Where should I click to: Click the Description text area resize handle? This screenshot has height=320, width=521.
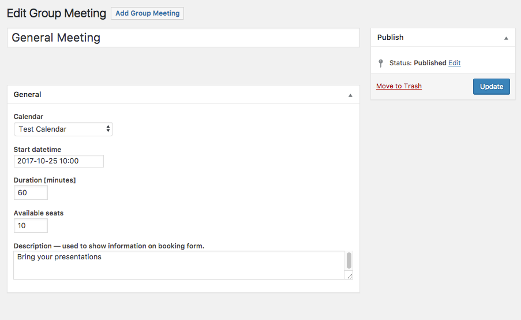[x=349, y=276]
